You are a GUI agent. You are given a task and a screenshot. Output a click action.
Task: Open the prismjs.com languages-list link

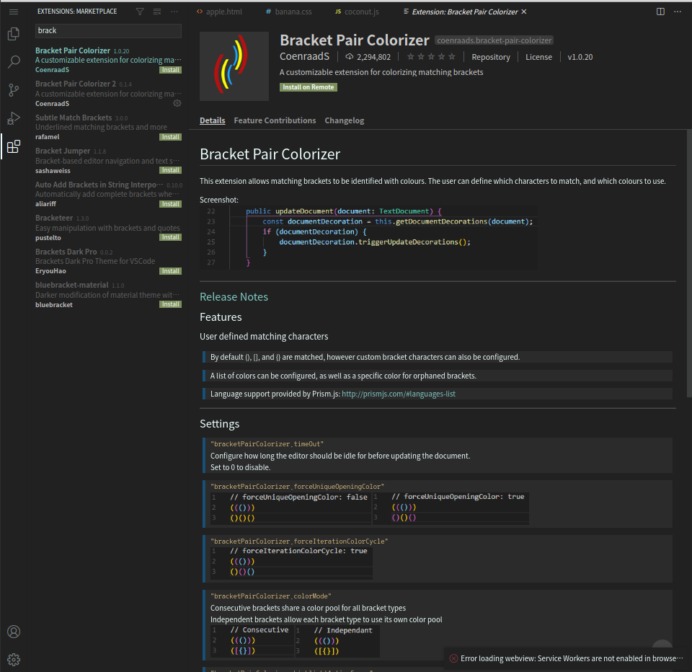[x=399, y=394]
